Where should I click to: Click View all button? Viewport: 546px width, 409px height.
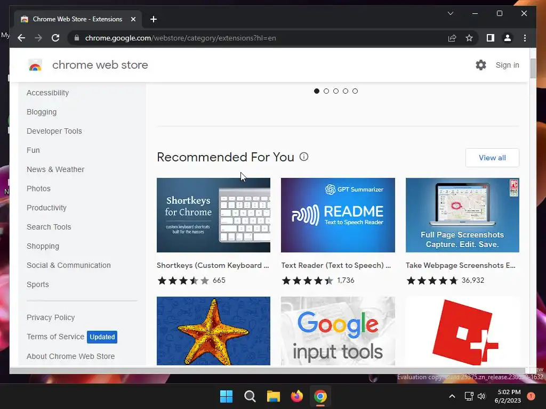[492, 158]
